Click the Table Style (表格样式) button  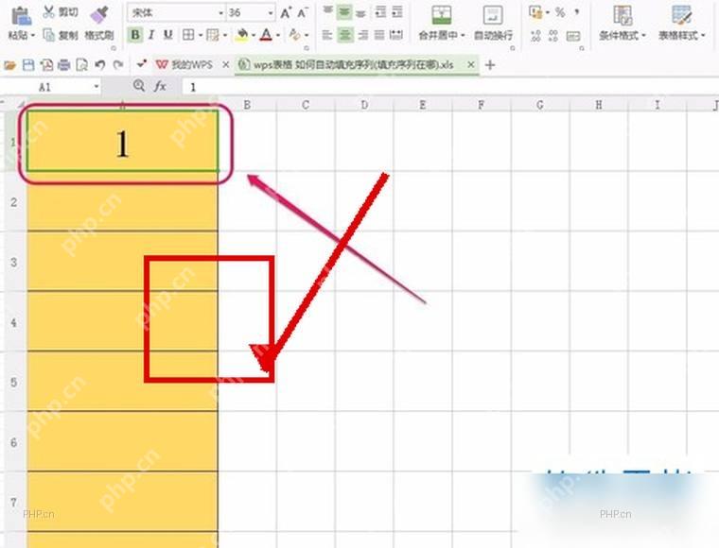682,23
